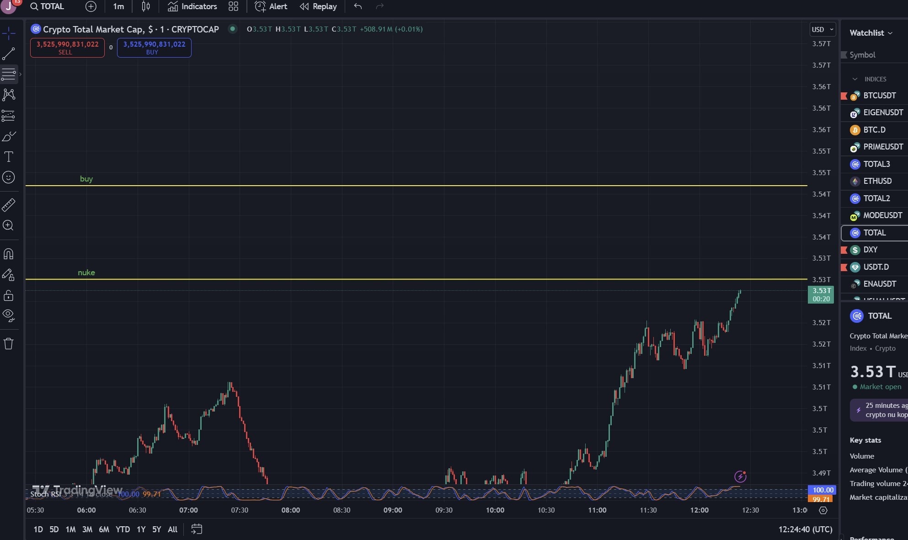Open the Fibonacci and horizontal lines tool

(x=9, y=74)
